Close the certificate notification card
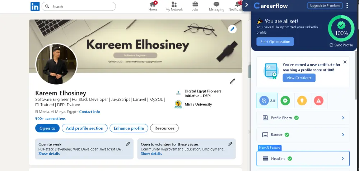 (x=345, y=62)
